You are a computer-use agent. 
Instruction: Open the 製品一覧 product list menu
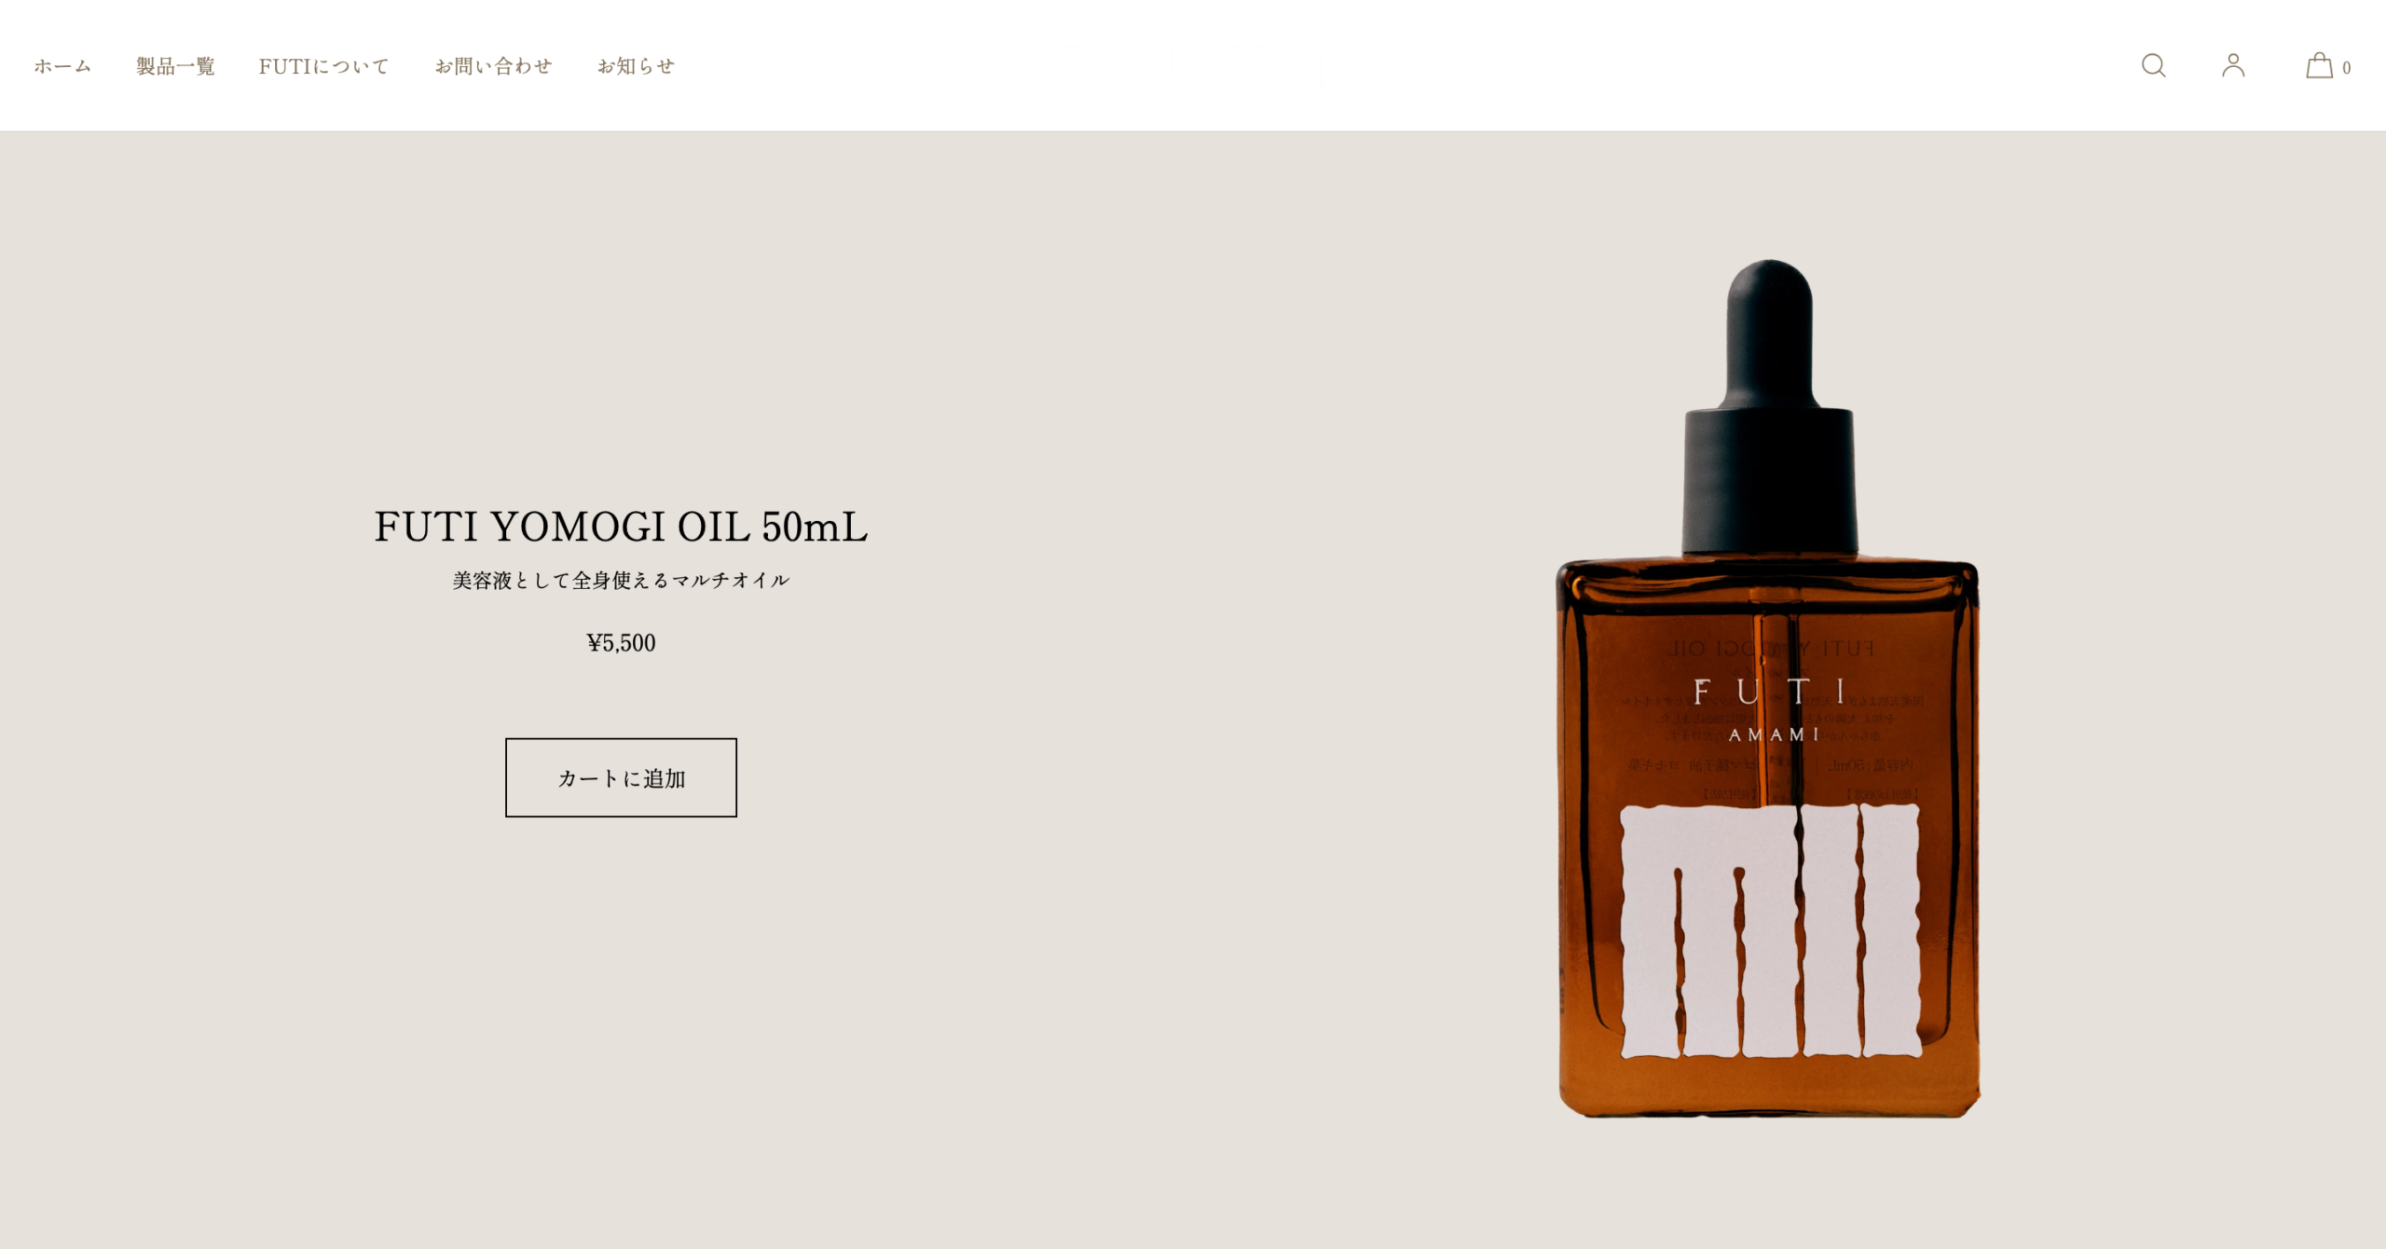(x=175, y=66)
